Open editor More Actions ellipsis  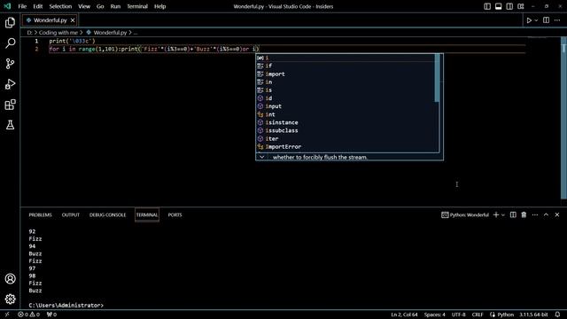point(557,20)
